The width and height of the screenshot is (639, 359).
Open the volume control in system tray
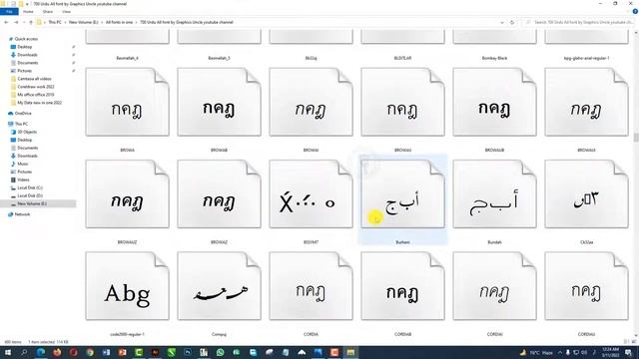pyautogui.click(x=584, y=352)
